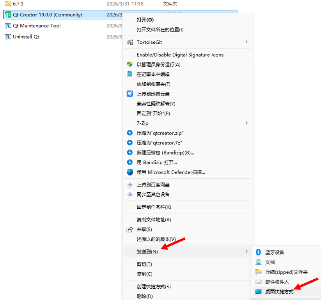Click the Qt Creator 19.0.0 (Community) name
321x300 pixels.
click(x=47, y=15)
